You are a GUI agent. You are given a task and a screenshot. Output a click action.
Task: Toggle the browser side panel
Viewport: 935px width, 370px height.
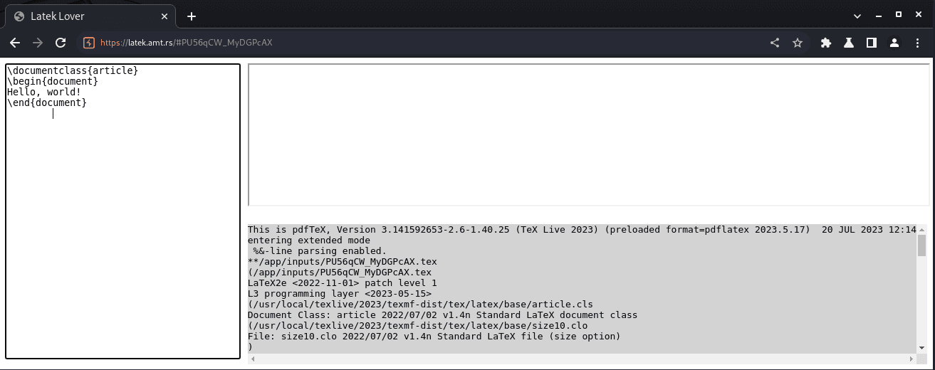[x=871, y=43]
